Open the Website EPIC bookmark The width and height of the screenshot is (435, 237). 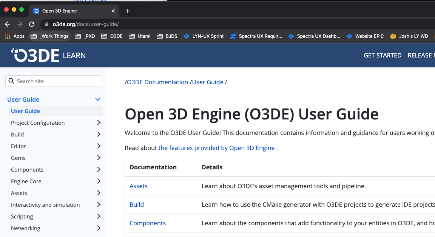click(x=365, y=36)
